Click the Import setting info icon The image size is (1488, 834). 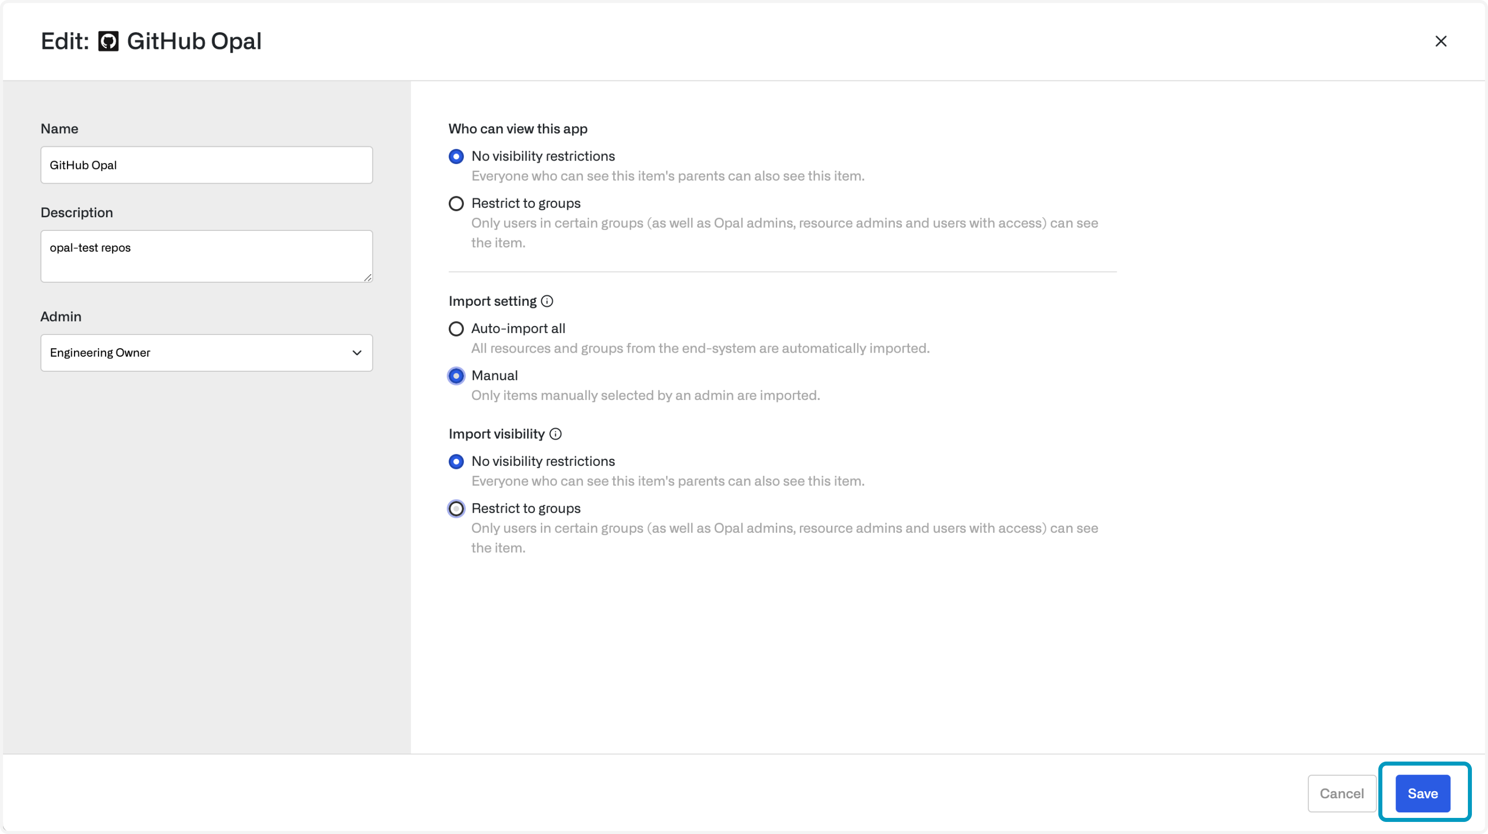coord(547,301)
